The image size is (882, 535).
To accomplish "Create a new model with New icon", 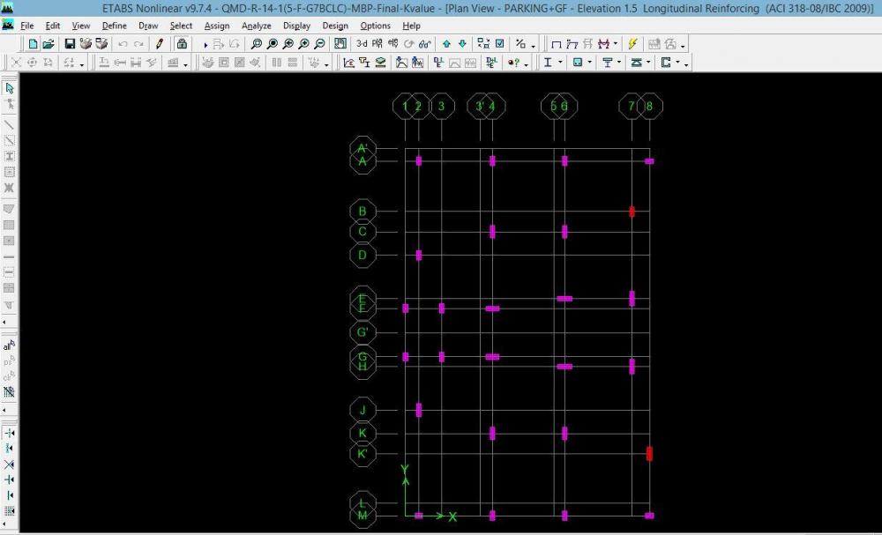I will [x=34, y=44].
